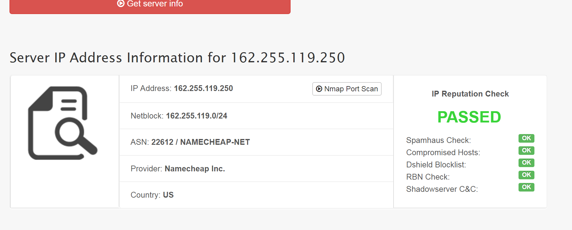The width and height of the screenshot is (572, 230).
Task: Click the RBN Check OK badge
Action: (526, 175)
